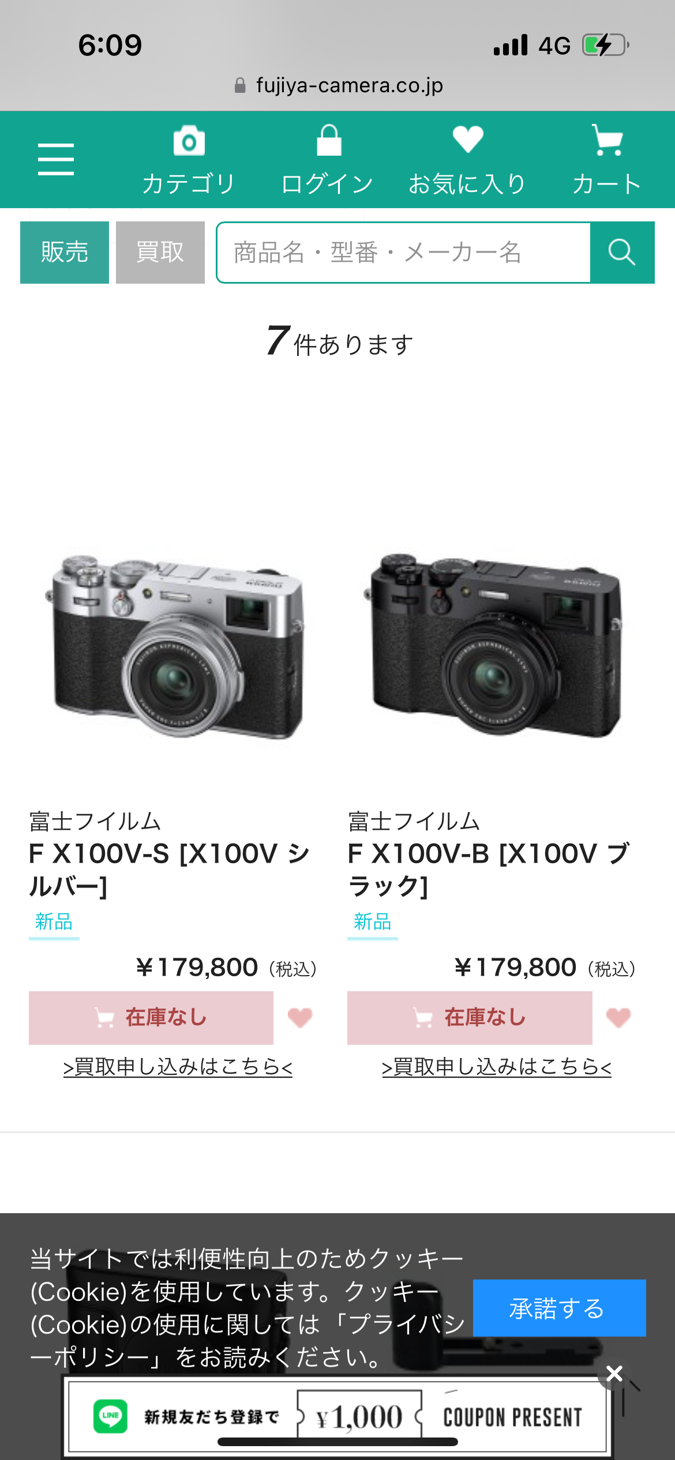675x1460 pixels.
Task: Click 在庫なし button for X100V-S
Action: tap(151, 1018)
